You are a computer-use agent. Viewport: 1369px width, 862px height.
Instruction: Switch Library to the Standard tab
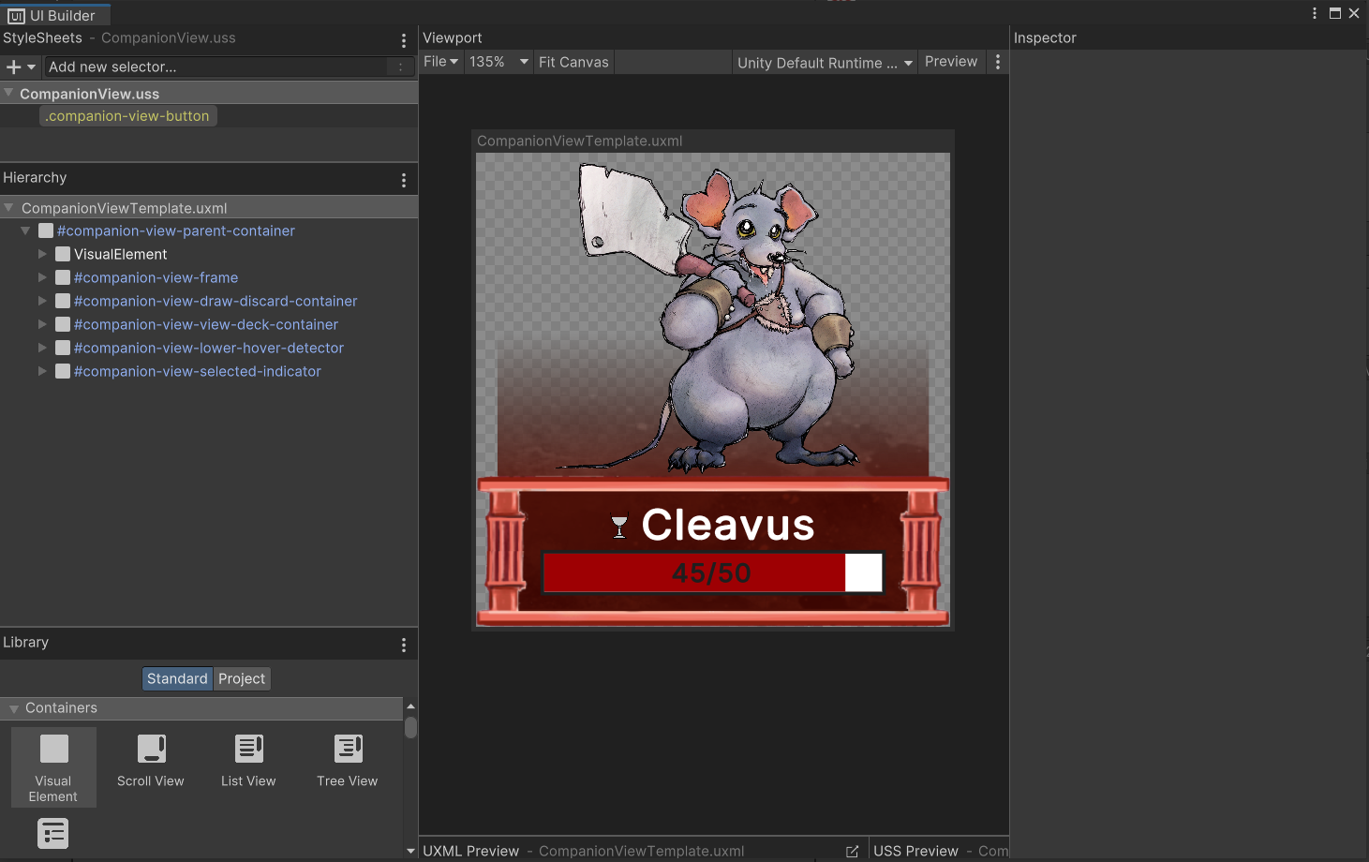point(177,678)
